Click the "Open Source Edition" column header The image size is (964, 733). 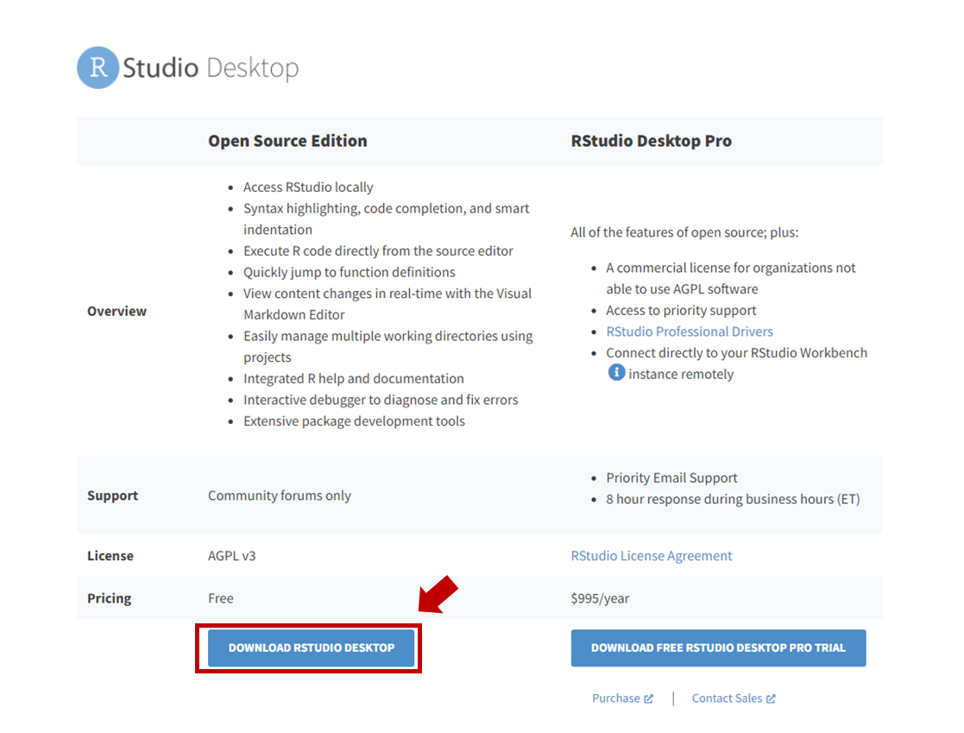coord(287,141)
